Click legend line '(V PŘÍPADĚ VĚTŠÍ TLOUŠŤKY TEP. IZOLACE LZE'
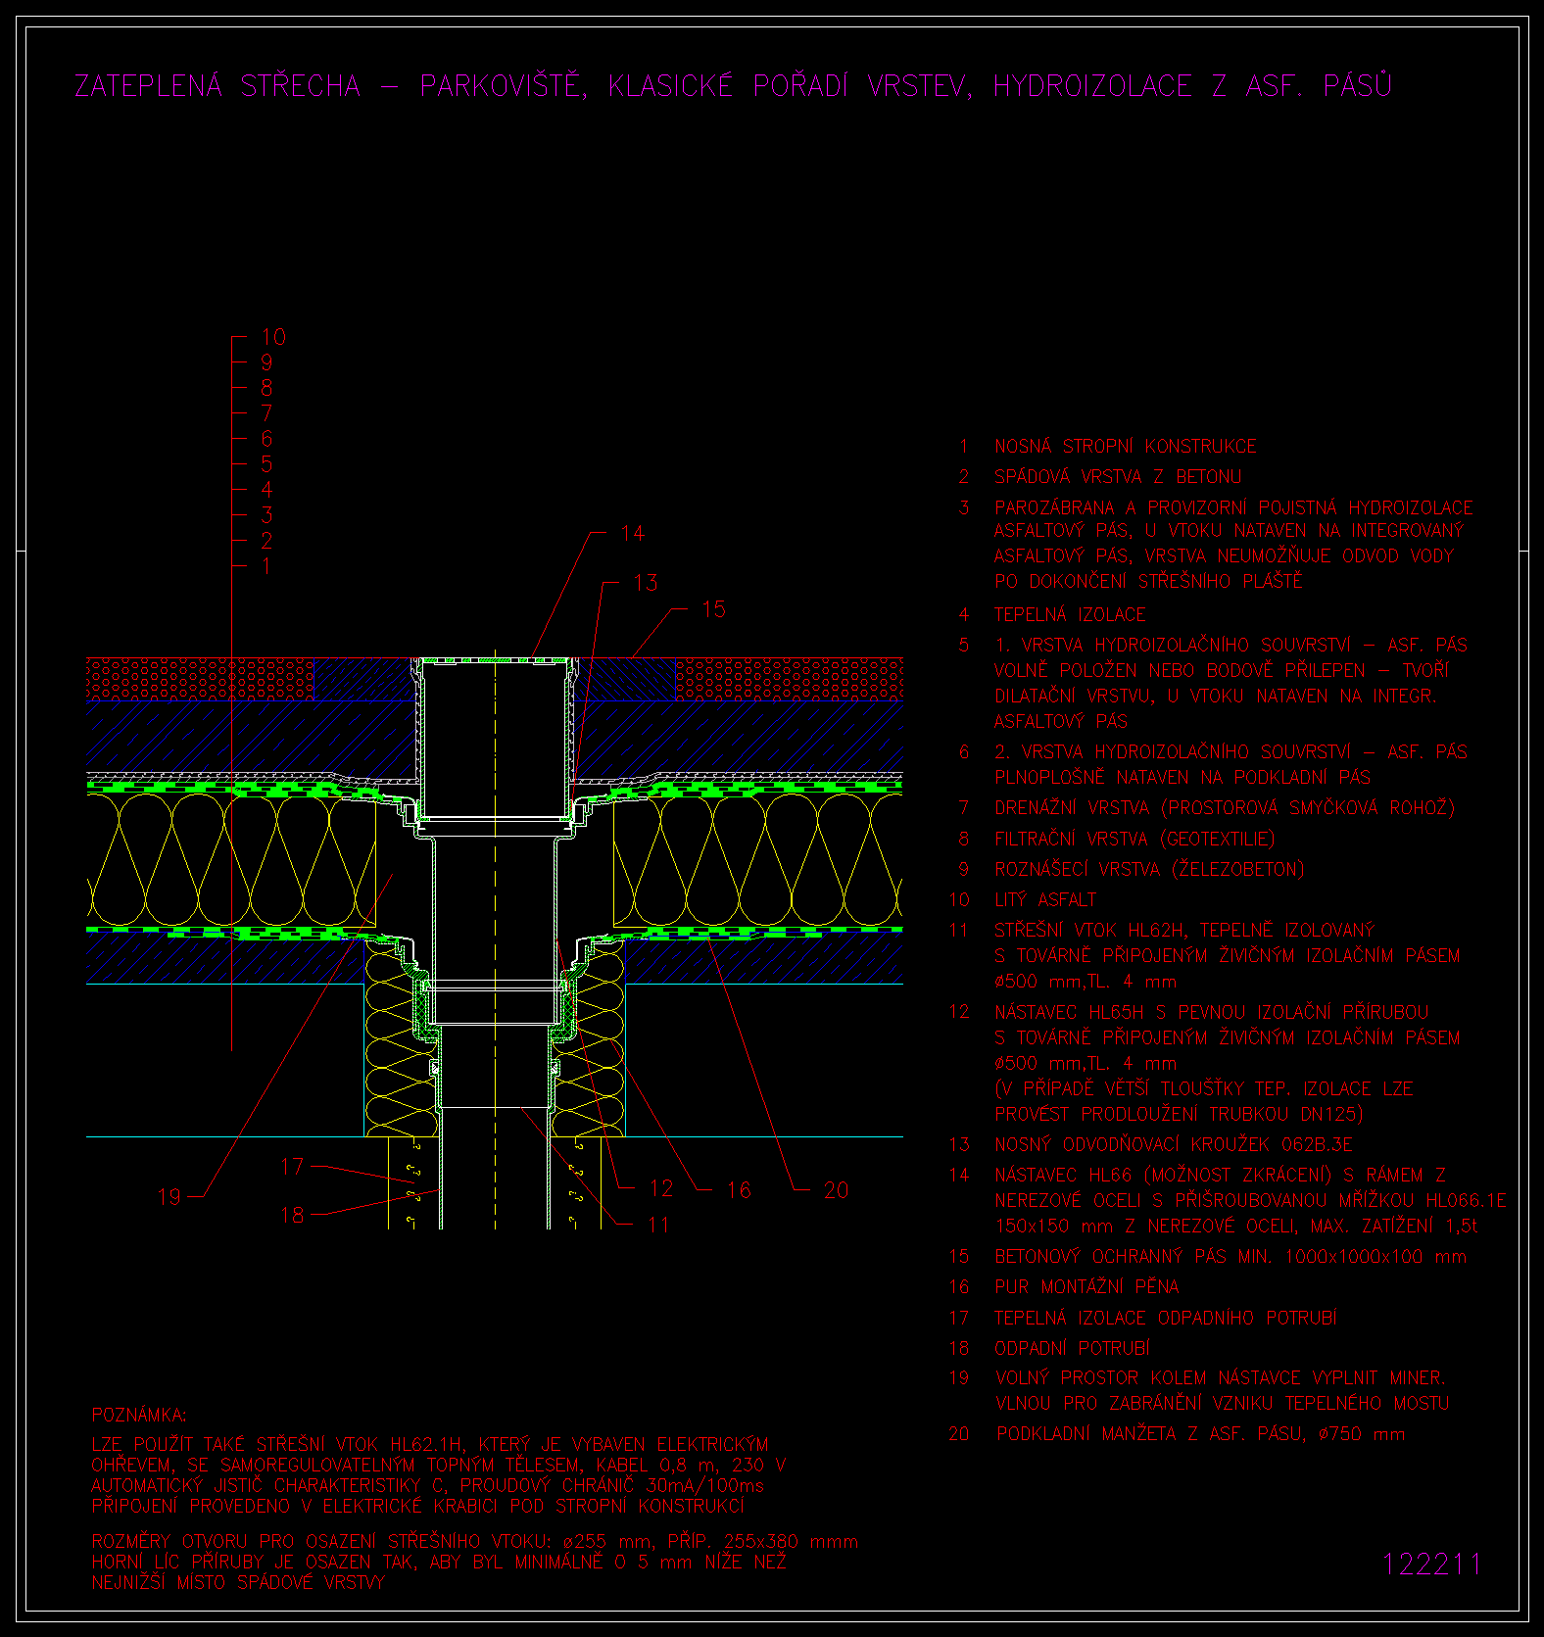Screen dimensions: 1544x1637 1204,1089
